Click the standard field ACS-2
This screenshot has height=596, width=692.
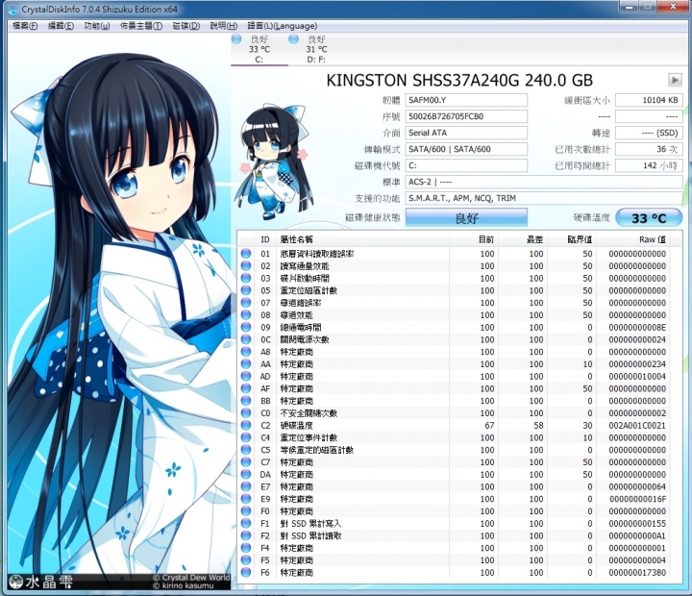[544, 182]
